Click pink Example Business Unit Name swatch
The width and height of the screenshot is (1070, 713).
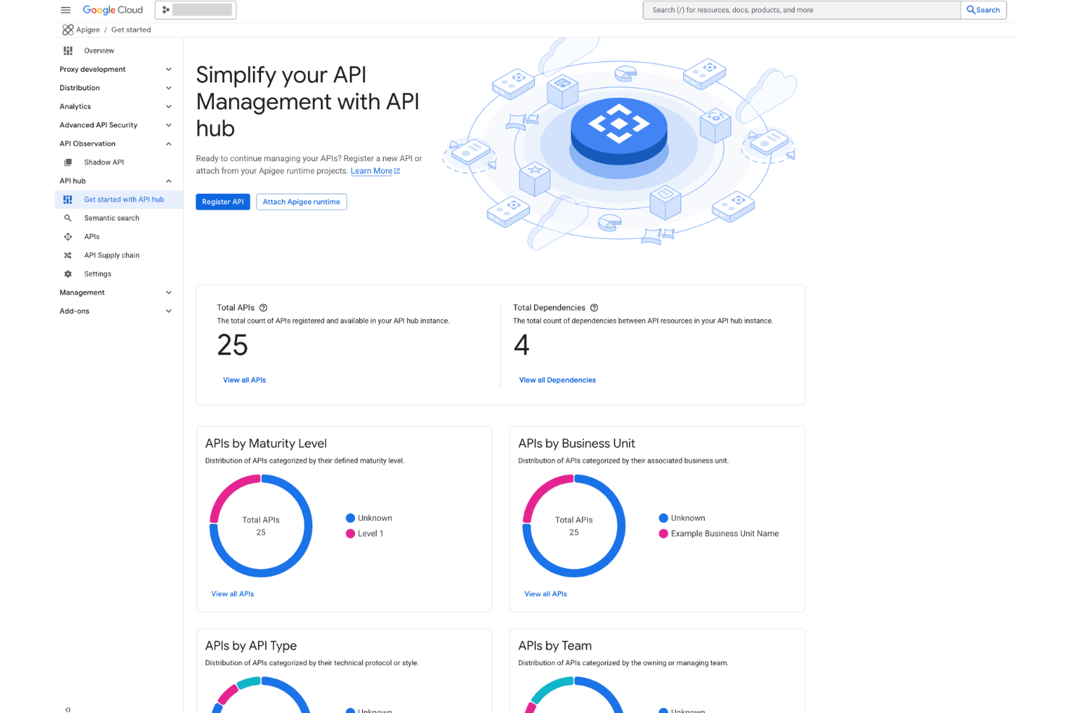[664, 534]
